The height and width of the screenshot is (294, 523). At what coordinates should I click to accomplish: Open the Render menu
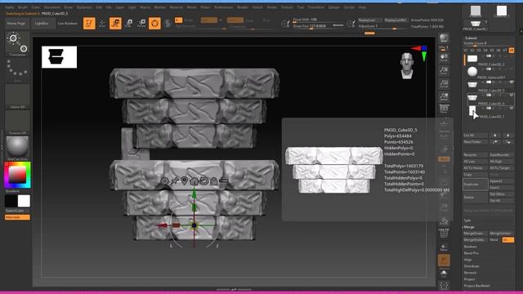pos(243,7)
